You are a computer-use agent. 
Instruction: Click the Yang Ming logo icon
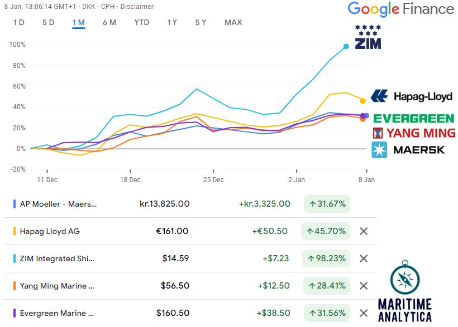pos(378,133)
